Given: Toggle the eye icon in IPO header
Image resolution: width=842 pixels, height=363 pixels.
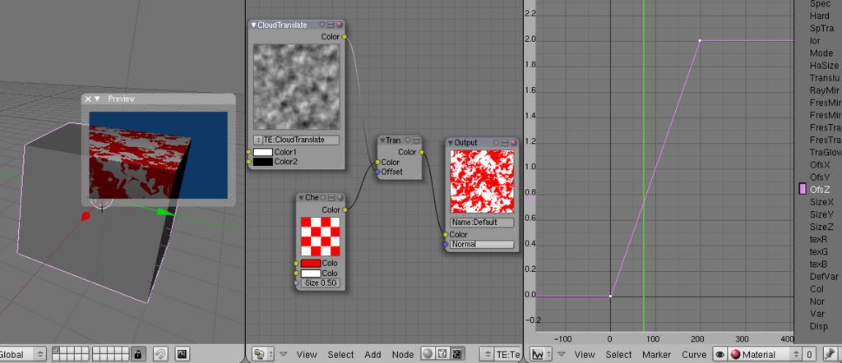Looking at the screenshot, I should coord(719,354).
